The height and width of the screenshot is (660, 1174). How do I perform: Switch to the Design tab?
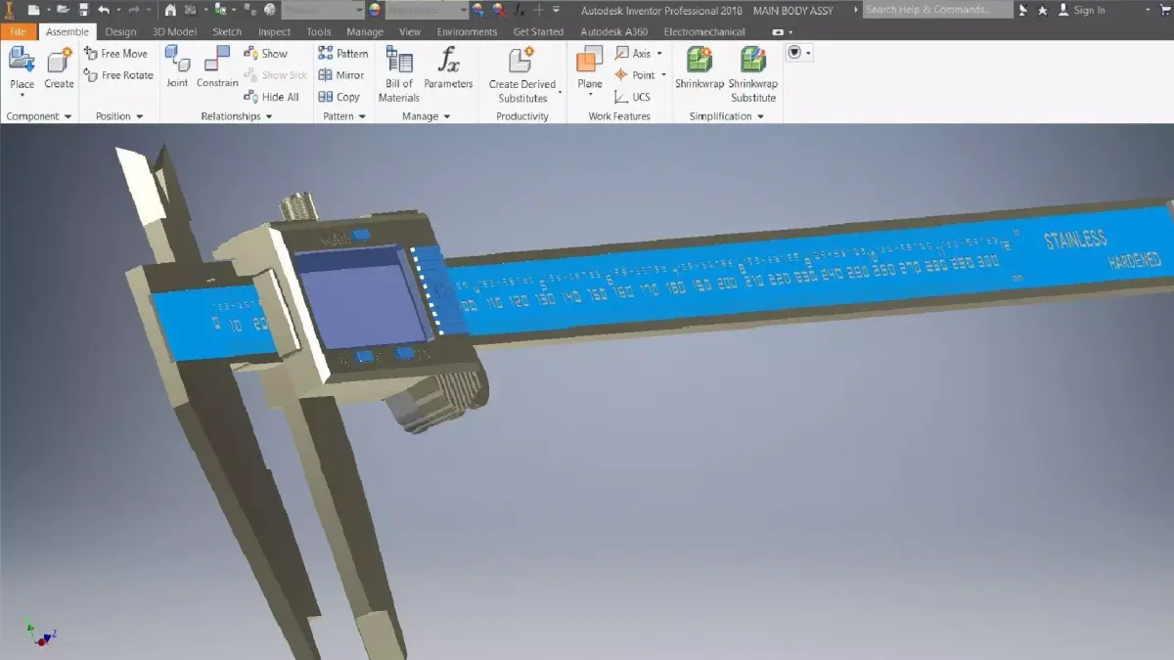click(120, 31)
